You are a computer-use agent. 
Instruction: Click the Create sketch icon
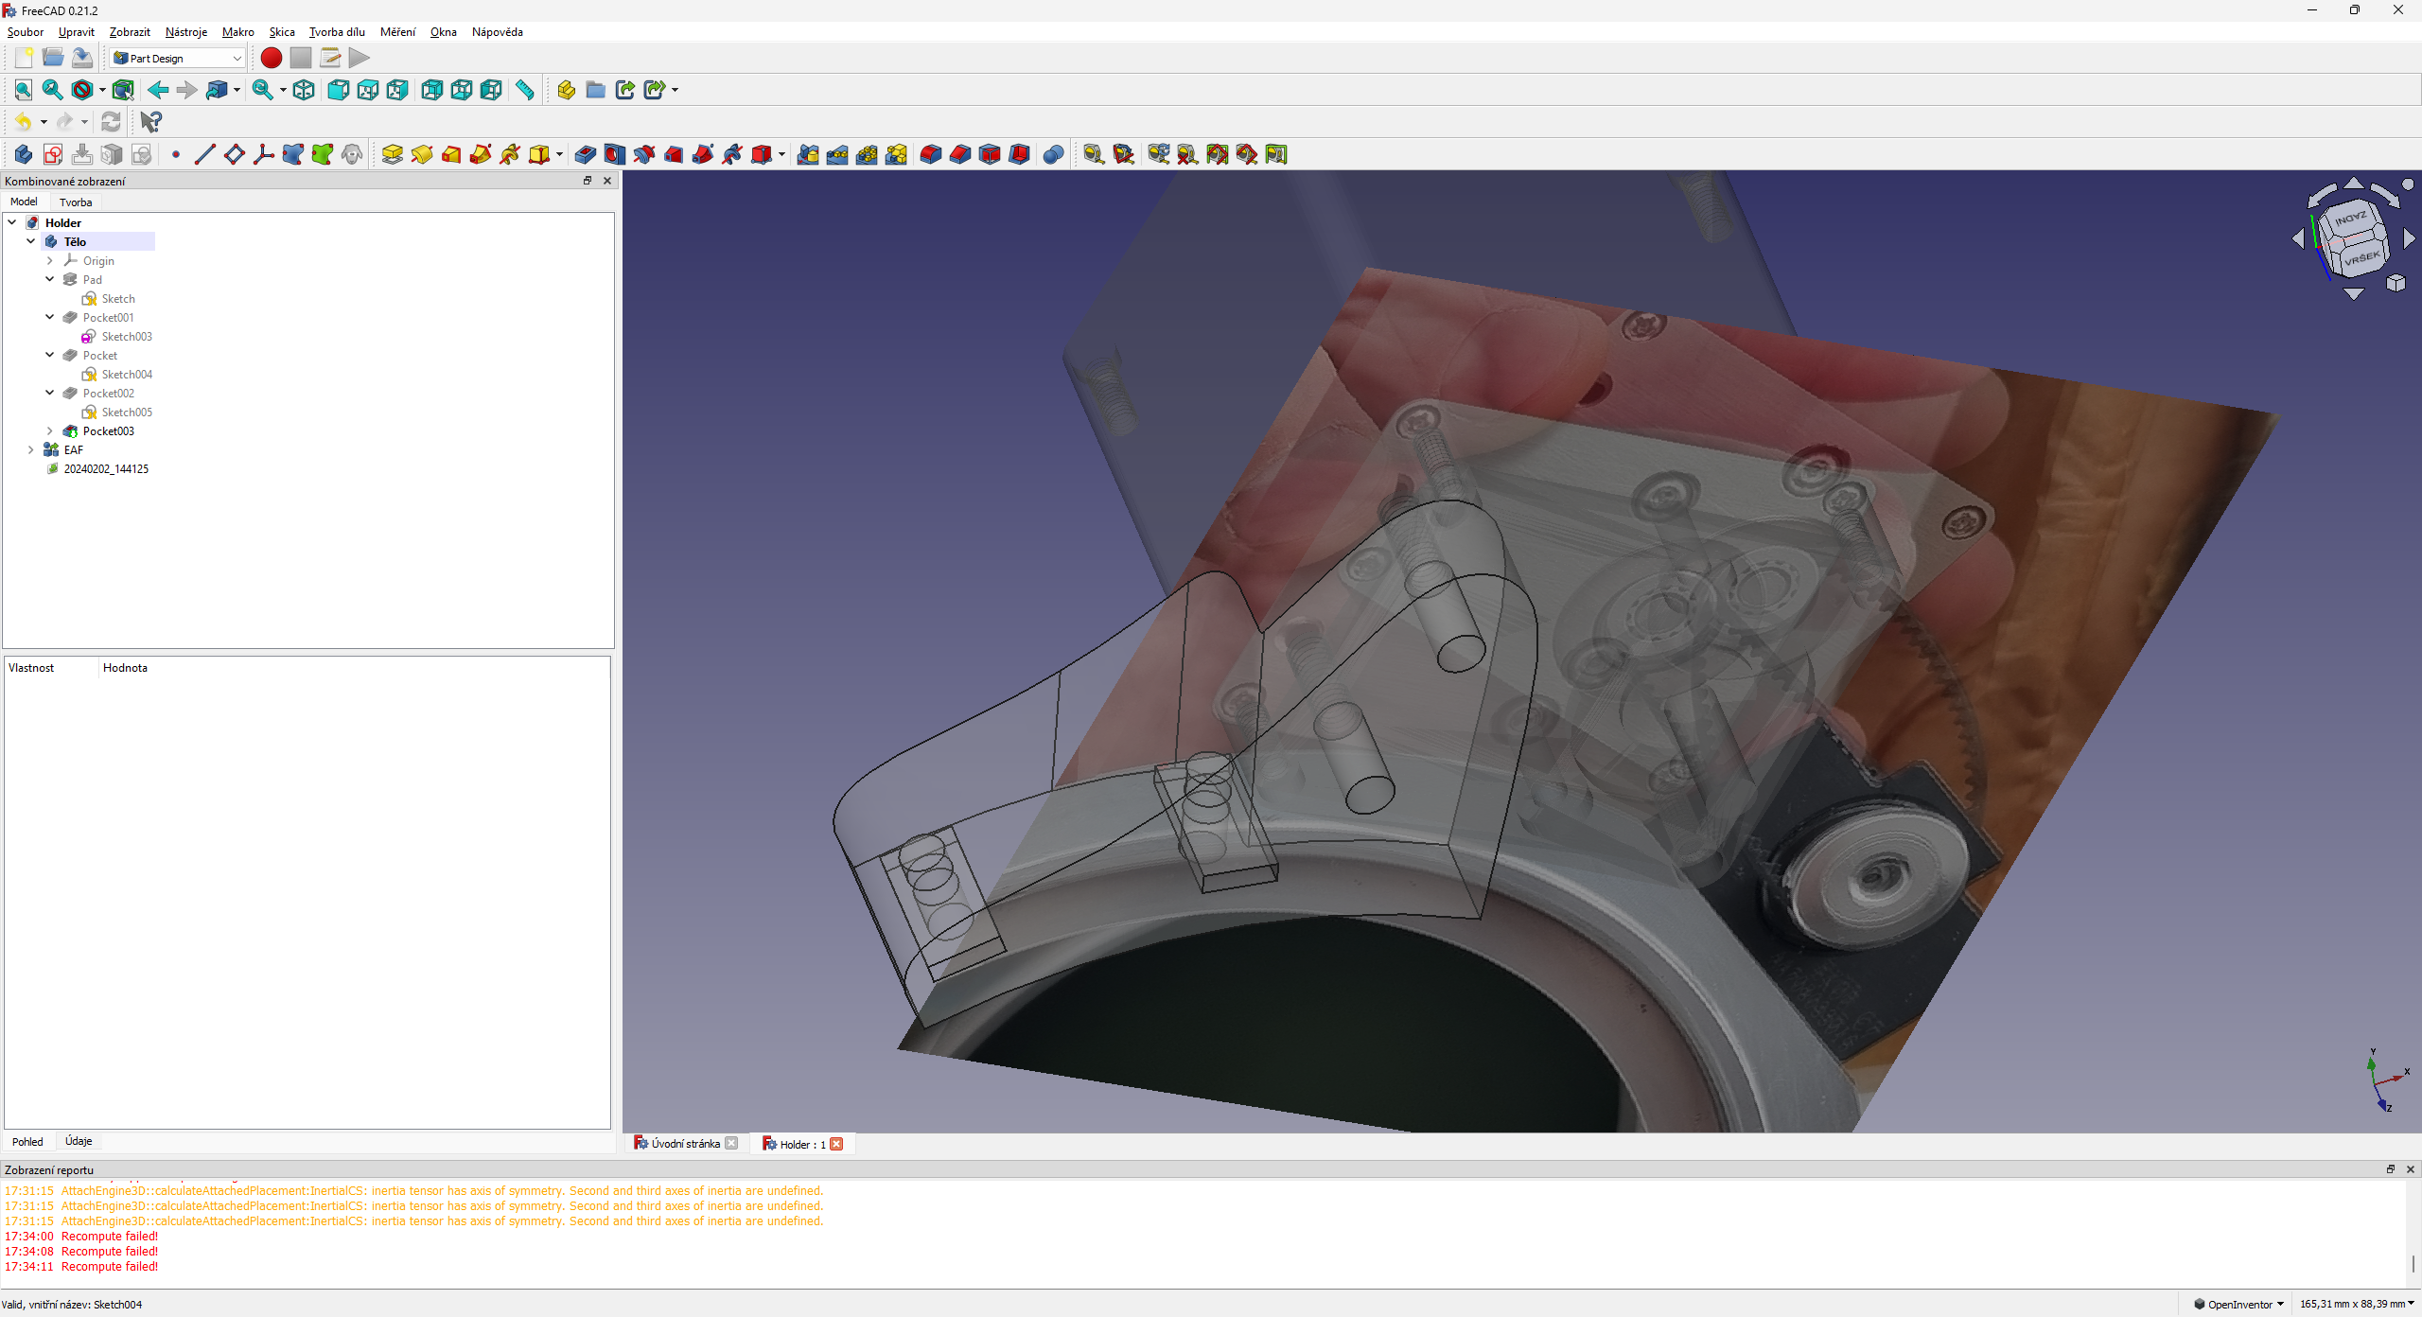tap(53, 154)
